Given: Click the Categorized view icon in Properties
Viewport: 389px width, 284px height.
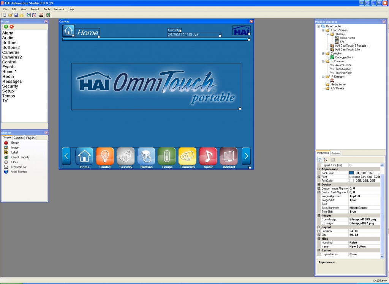Looking at the screenshot, I should click(320, 160).
